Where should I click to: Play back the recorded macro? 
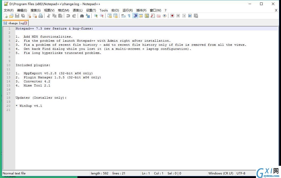184,16
